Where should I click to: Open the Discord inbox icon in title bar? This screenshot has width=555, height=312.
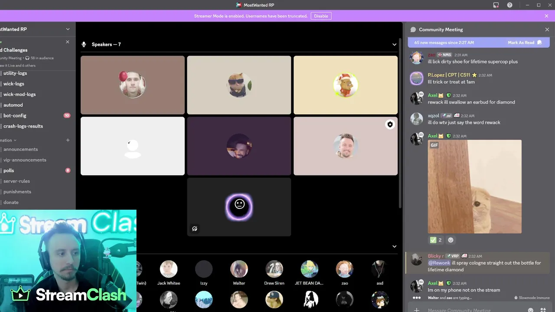[x=496, y=5]
